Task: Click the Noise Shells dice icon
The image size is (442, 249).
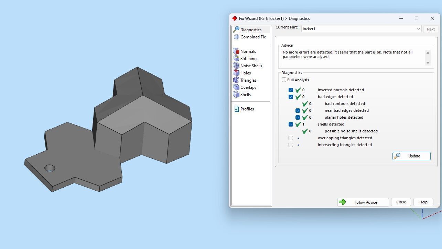Action: 236,66
